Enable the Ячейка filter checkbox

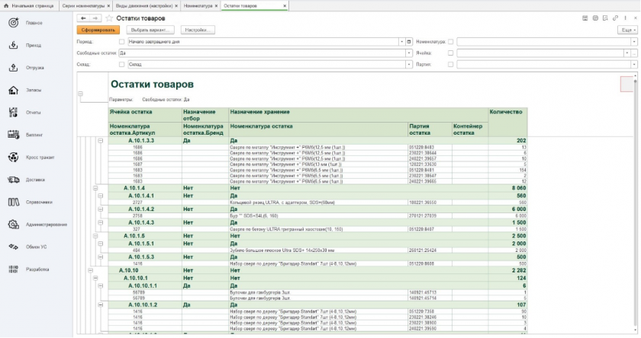pos(450,53)
